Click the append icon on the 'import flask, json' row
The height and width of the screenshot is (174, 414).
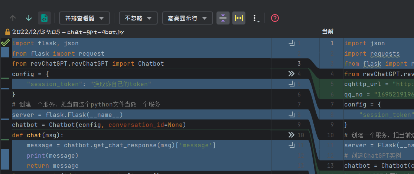291,43
